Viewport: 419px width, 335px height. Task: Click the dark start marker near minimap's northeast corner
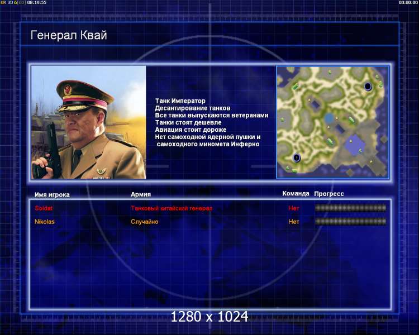[x=368, y=87]
